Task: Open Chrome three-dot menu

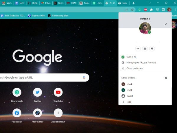Action: pyautogui.click(x=175, y=10)
